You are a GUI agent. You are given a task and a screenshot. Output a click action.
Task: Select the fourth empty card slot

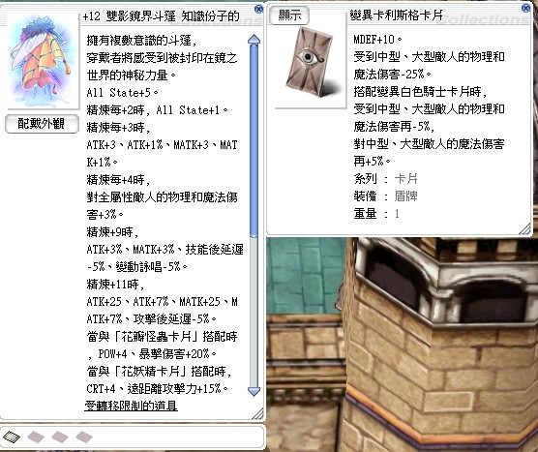coord(84,437)
